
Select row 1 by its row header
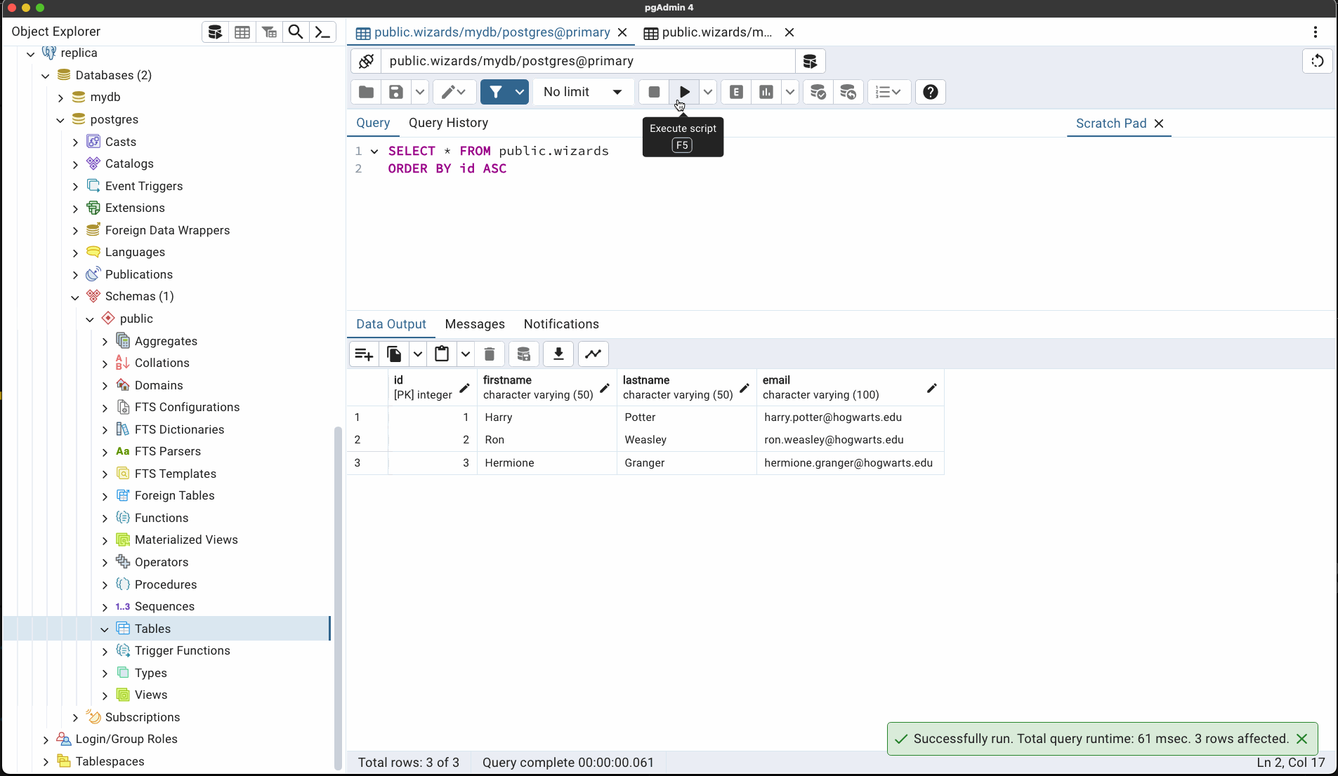pos(367,417)
